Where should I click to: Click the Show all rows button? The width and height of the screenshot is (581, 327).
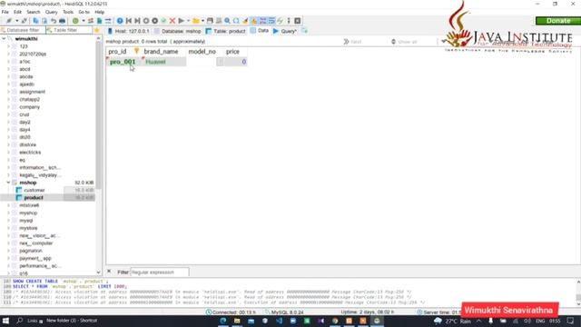404,42
